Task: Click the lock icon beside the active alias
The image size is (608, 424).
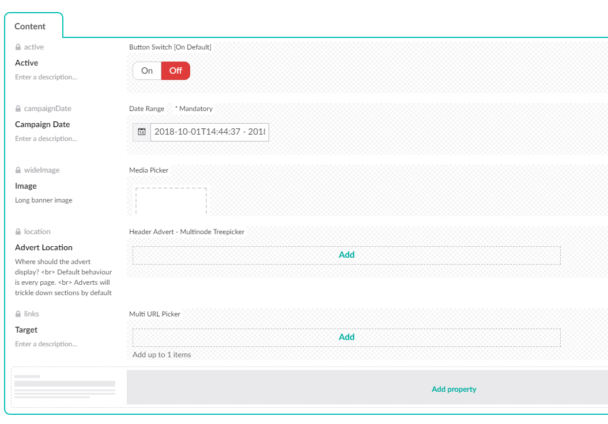Action: click(18, 47)
